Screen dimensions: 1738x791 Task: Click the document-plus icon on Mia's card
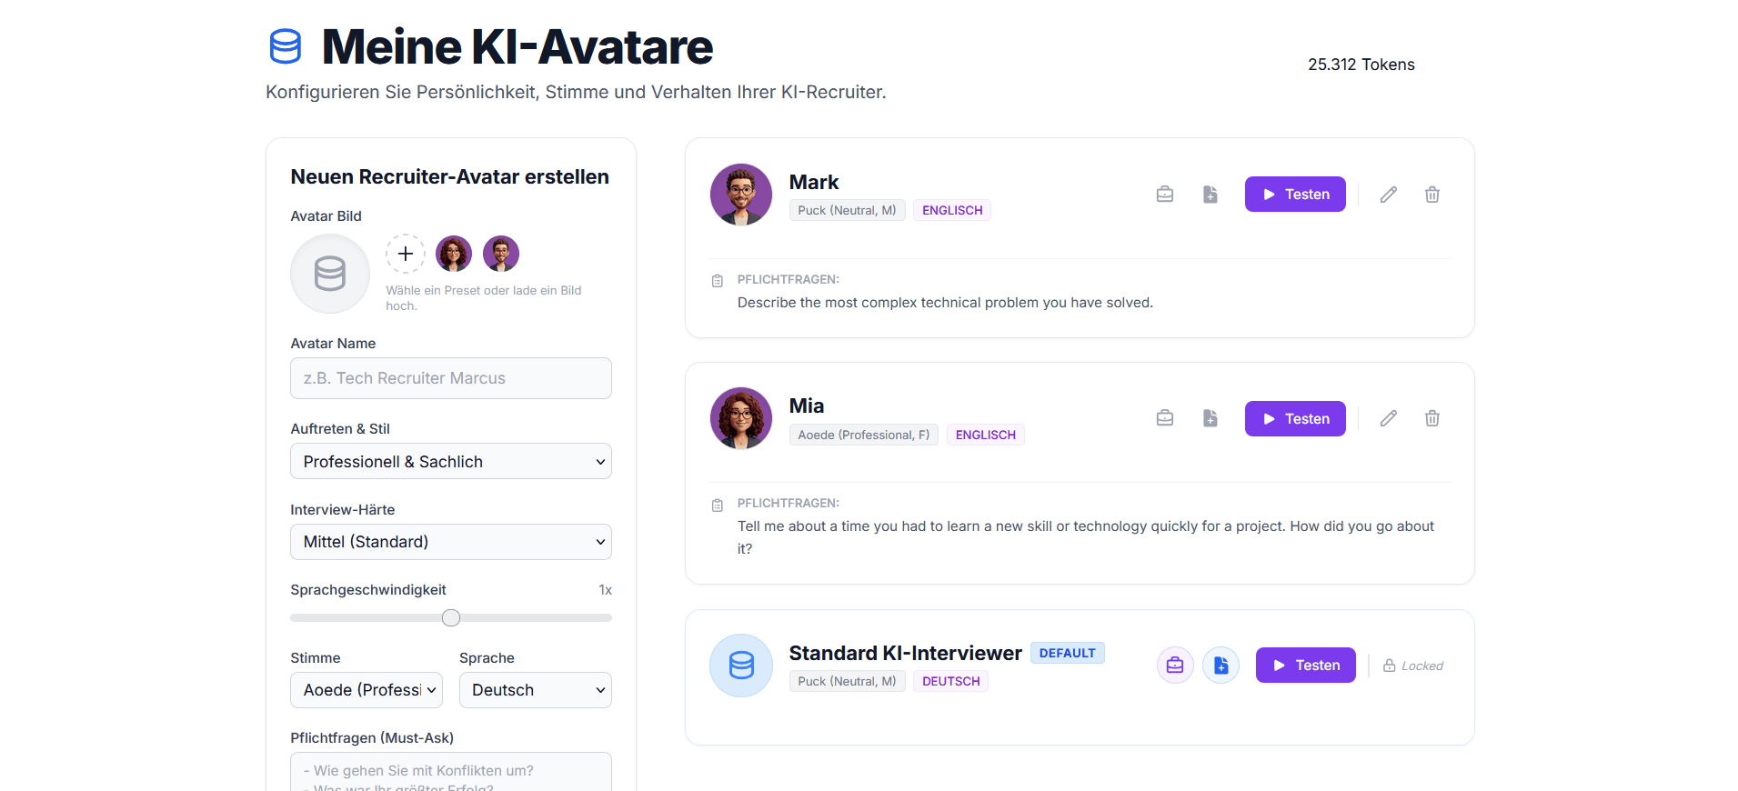pyautogui.click(x=1211, y=418)
